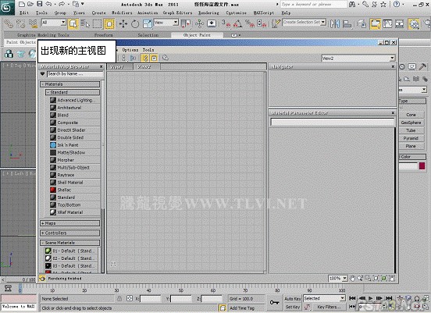Open the View2 view dropdown
This screenshot has width=431, height=313.
point(359,59)
